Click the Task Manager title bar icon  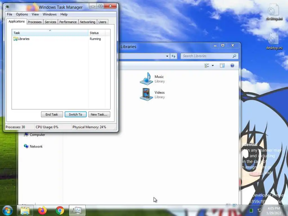click(x=7, y=7)
